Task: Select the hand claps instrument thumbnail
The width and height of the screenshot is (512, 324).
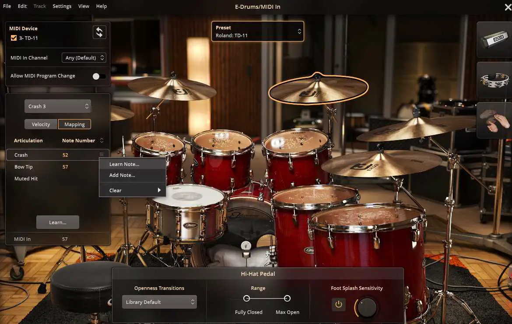Action: (494, 120)
